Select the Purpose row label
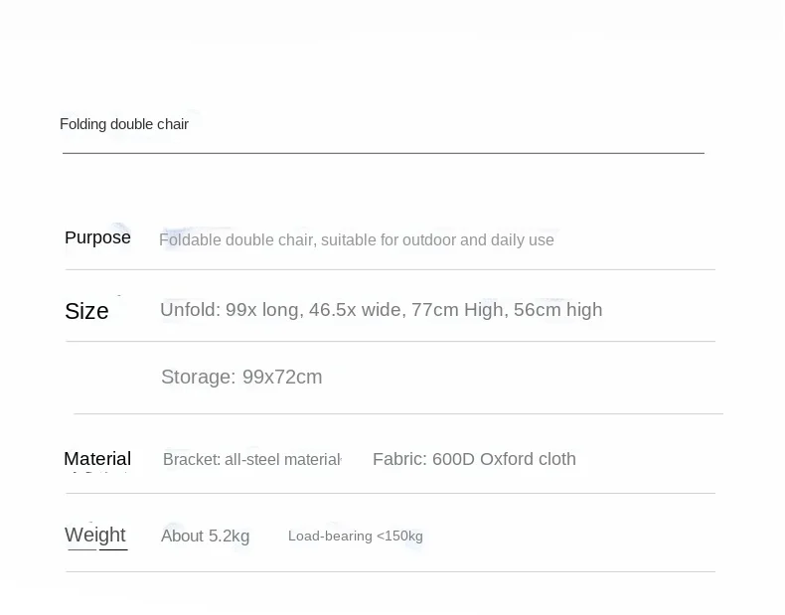785x615 pixels. (97, 237)
